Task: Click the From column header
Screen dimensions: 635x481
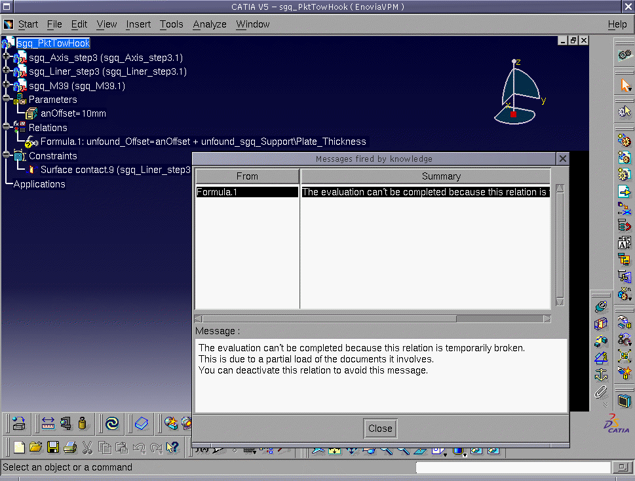Action: pyautogui.click(x=247, y=176)
